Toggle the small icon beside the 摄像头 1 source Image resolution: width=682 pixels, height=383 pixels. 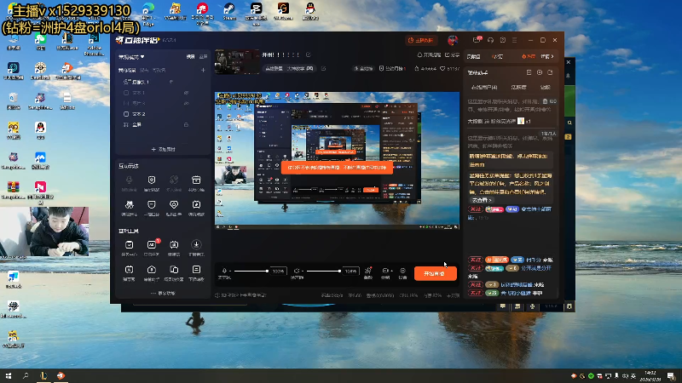click(171, 82)
